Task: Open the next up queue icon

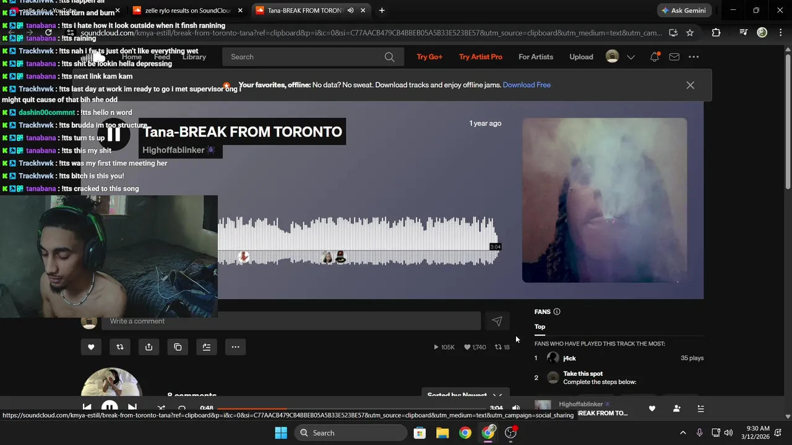Action: [700, 409]
